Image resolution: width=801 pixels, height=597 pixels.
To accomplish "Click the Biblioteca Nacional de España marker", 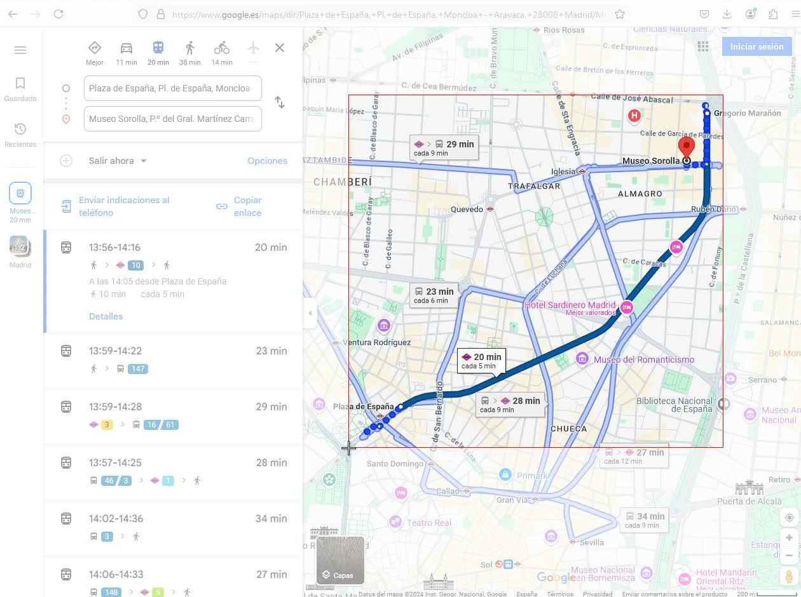I will [x=723, y=404].
